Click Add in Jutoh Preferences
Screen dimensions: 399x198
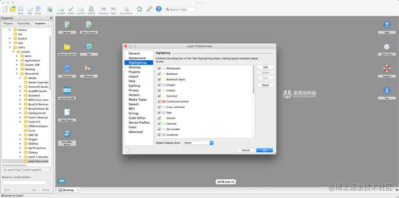click(265, 67)
